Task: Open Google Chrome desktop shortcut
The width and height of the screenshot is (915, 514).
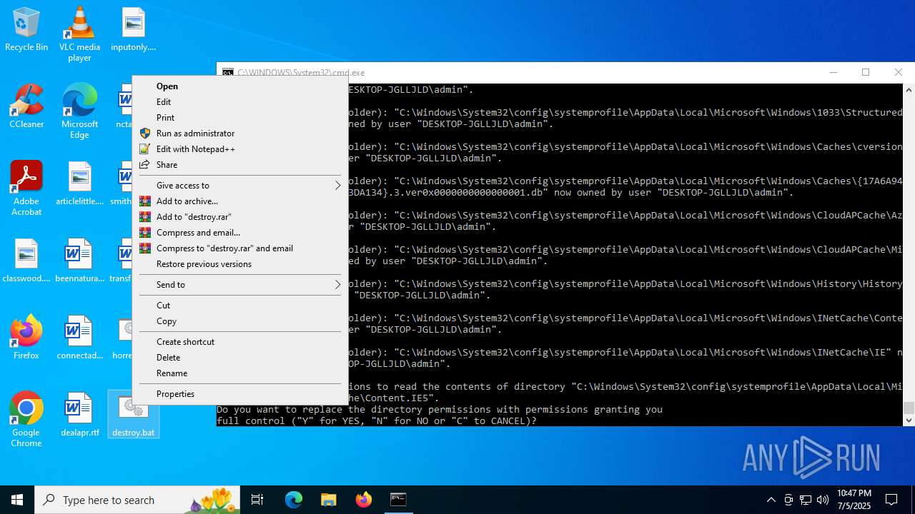Action: pos(26,420)
